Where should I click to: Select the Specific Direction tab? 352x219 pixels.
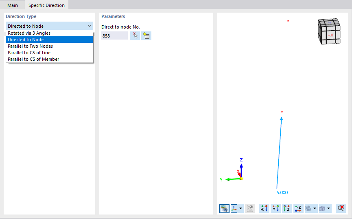[x=46, y=5]
